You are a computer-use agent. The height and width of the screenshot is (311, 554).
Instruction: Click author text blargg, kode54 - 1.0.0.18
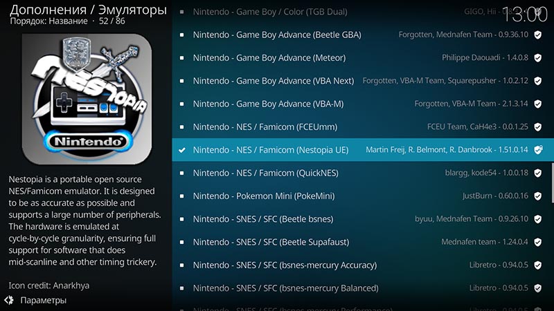tap(487, 173)
